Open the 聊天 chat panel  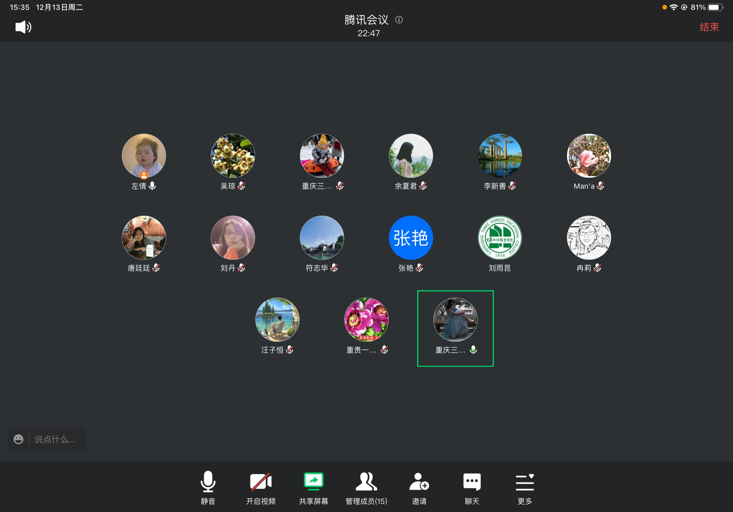pos(471,482)
